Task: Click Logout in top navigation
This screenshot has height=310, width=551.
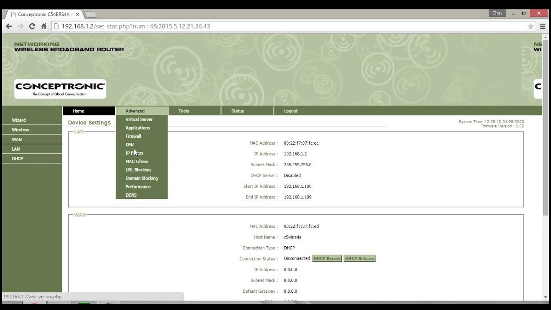Action: pyautogui.click(x=291, y=111)
